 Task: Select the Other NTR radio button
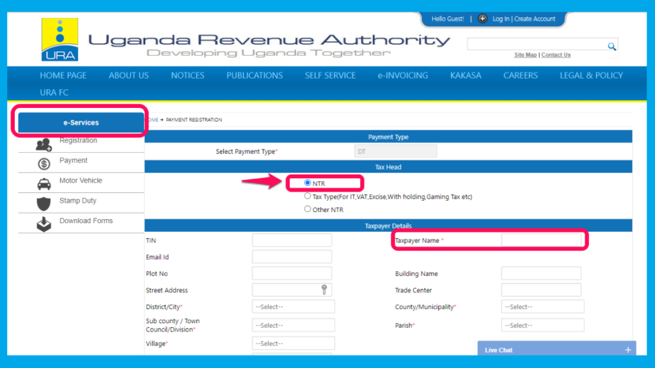coord(308,209)
